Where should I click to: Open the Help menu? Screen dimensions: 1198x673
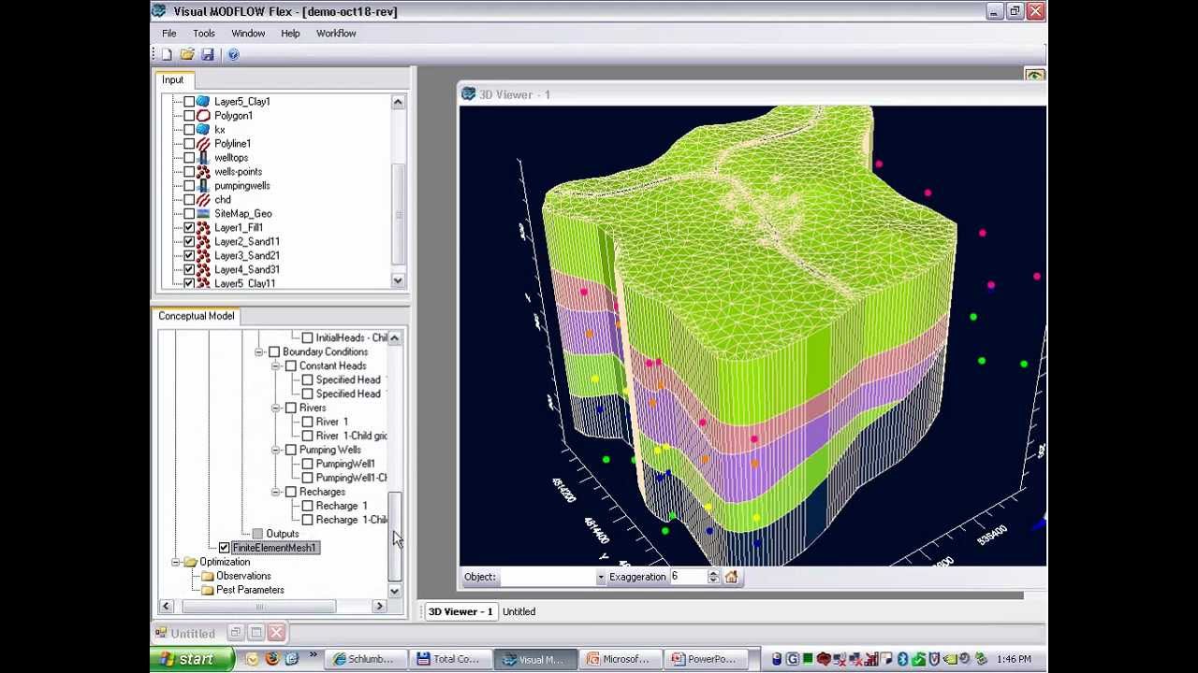point(290,34)
